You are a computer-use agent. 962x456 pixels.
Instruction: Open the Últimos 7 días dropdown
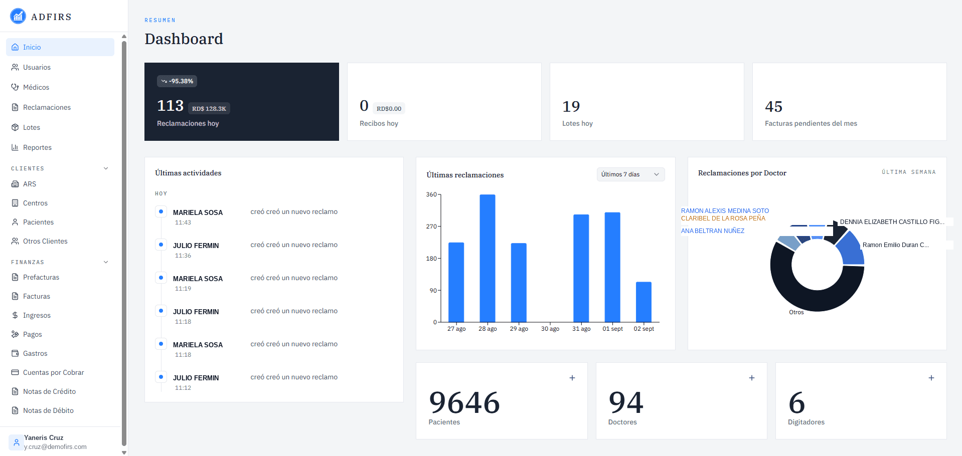[630, 174]
